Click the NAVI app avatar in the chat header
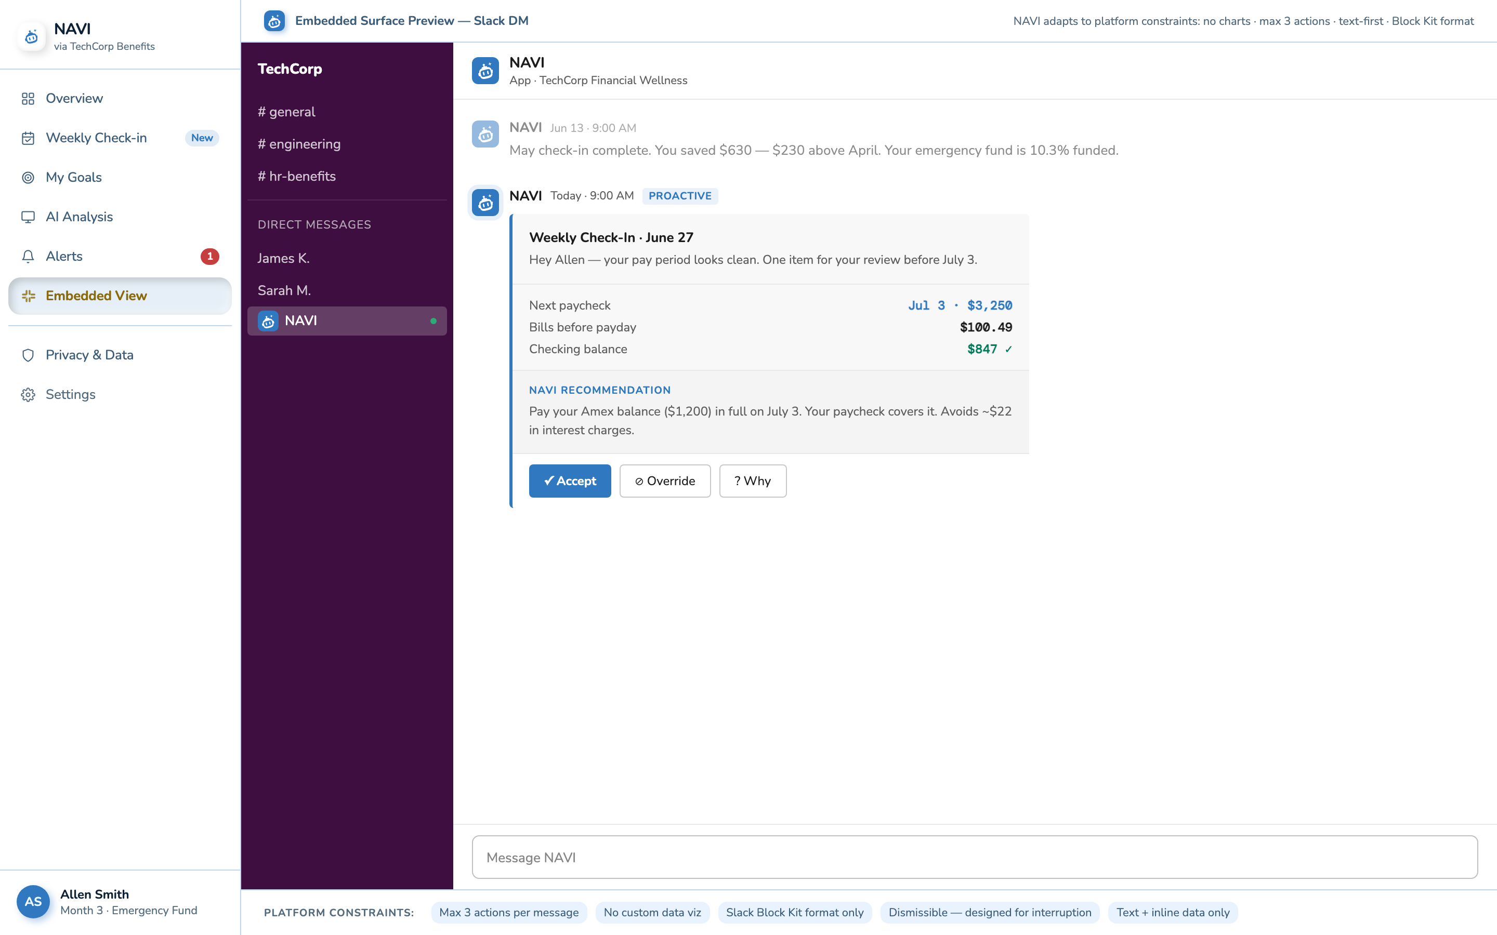Viewport: 1497px width, 935px height. coord(485,71)
